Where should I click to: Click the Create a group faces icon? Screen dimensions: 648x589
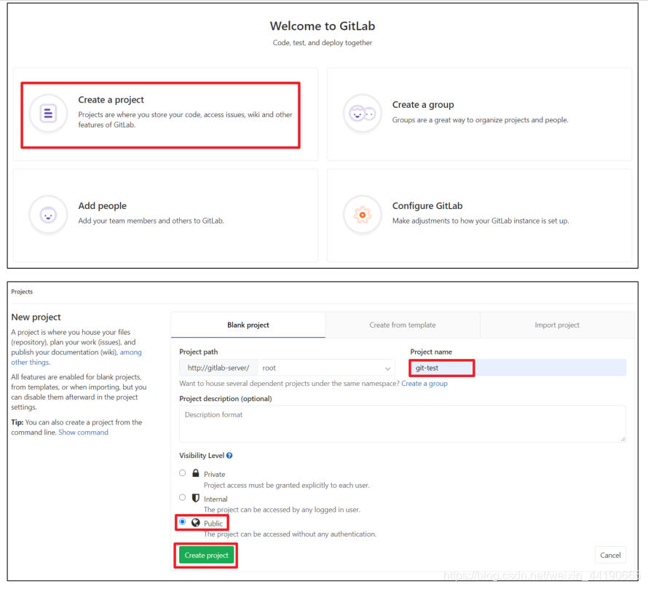[363, 114]
